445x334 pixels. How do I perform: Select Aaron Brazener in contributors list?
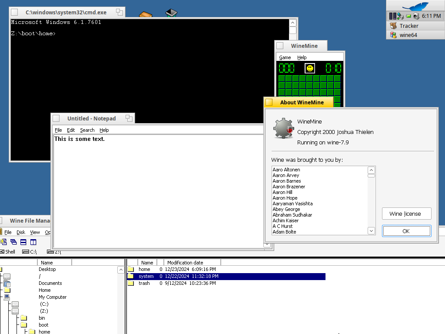click(x=289, y=187)
